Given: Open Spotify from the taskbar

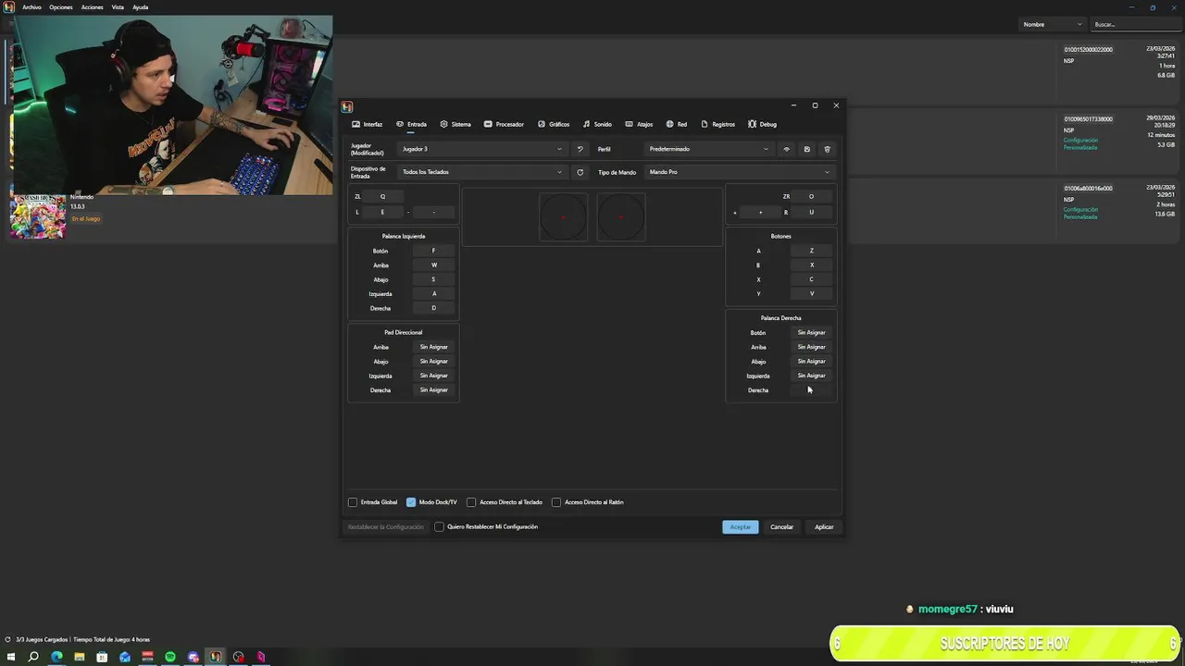Looking at the screenshot, I should [170, 657].
